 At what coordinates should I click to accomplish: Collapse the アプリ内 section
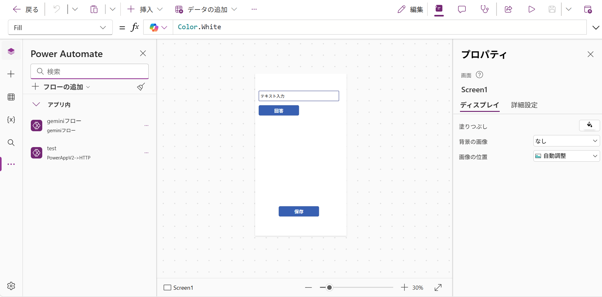36,104
